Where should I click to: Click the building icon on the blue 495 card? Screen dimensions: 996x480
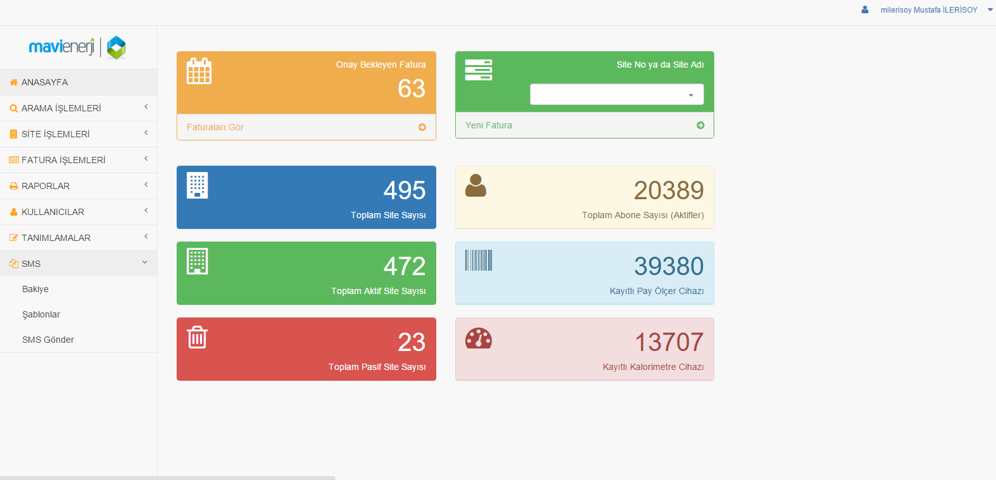tap(198, 185)
